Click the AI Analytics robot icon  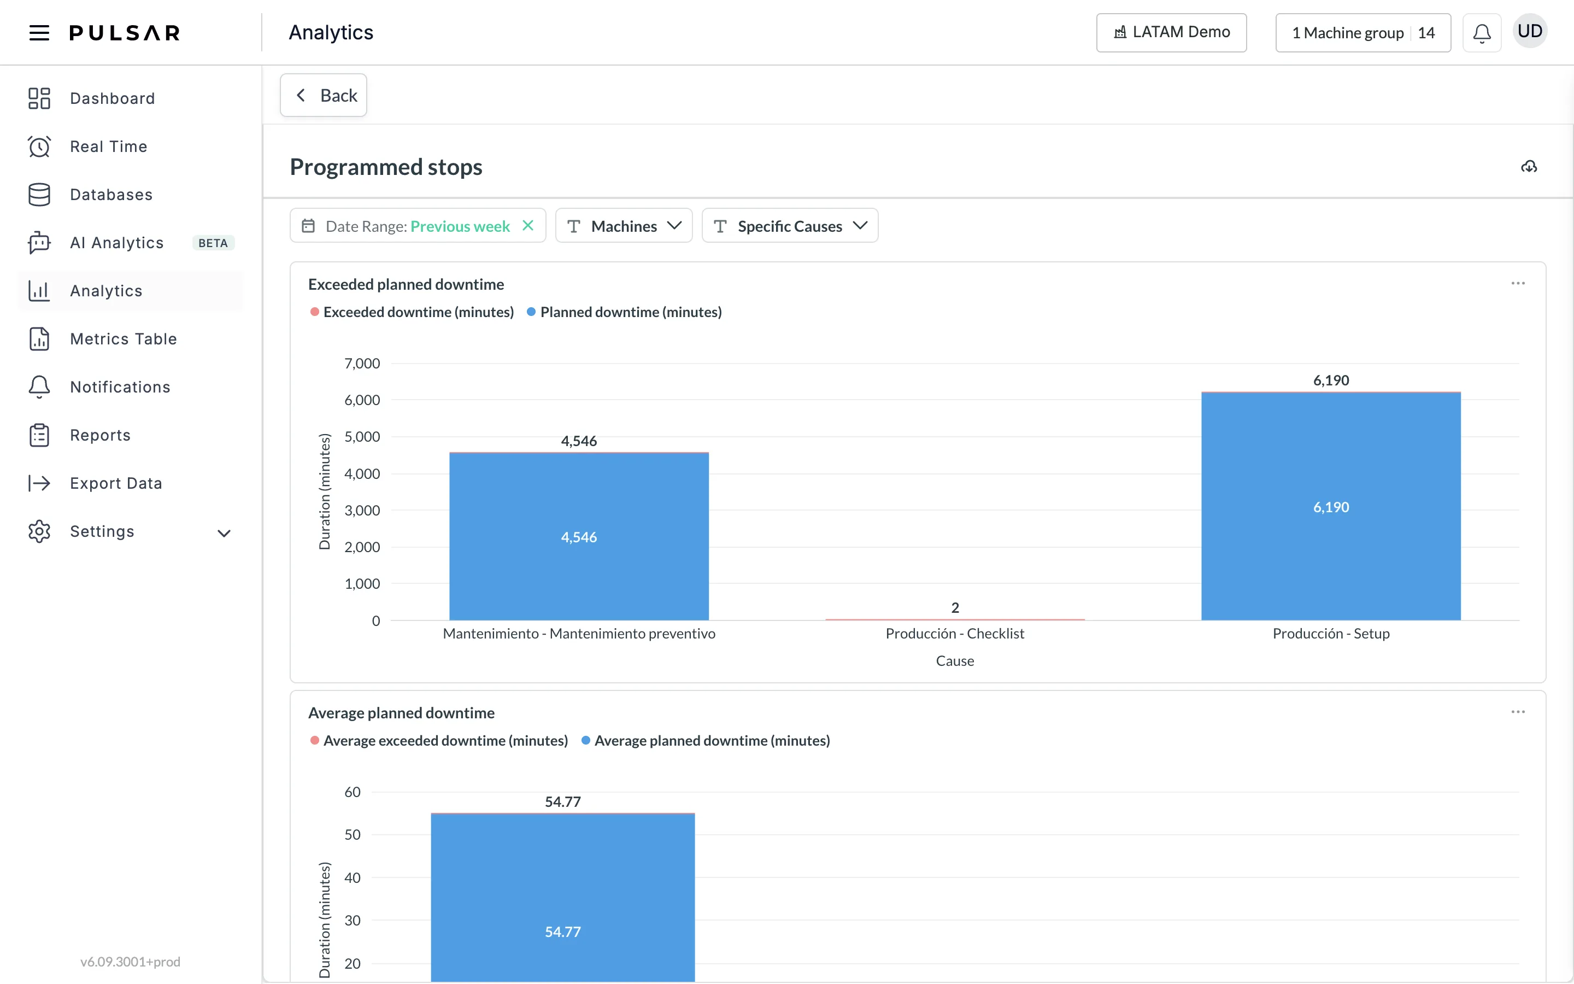click(x=39, y=243)
